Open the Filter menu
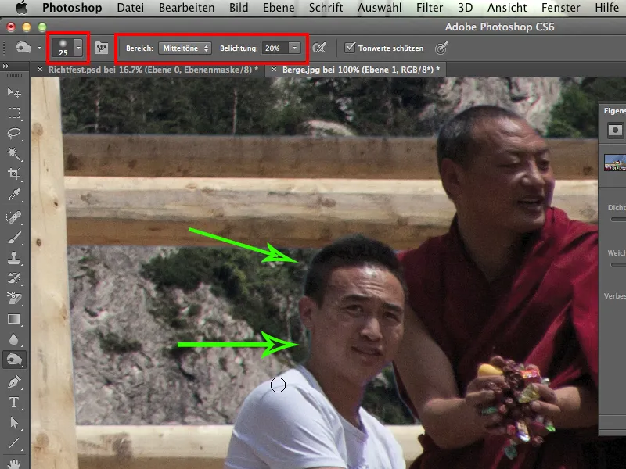This screenshot has width=626, height=469. click(x=430, y=8)
